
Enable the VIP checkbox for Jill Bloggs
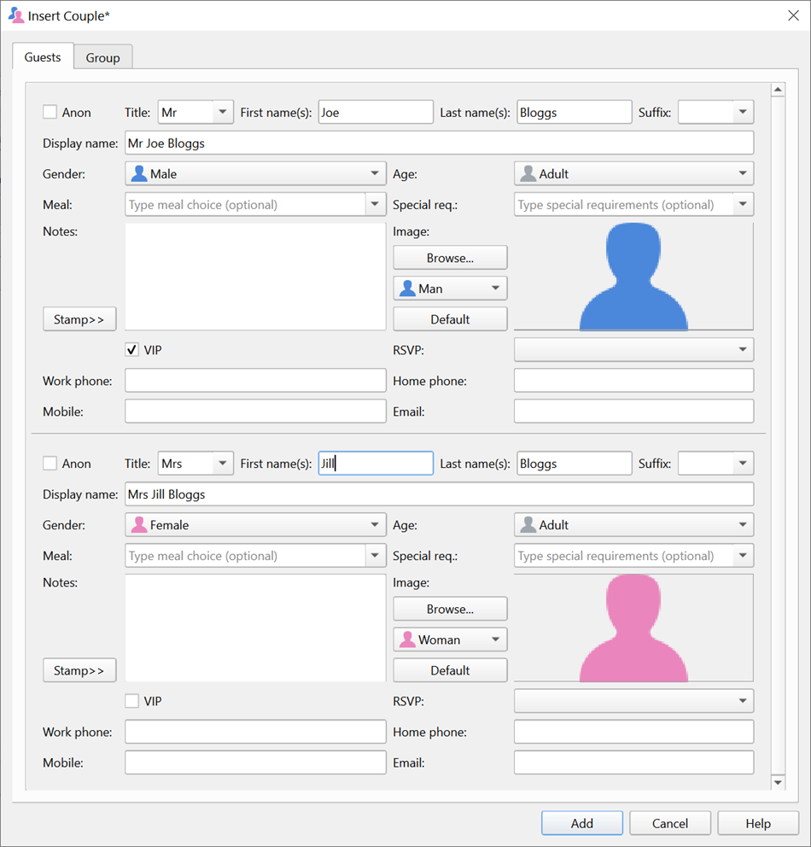click(x=132, y=701)
